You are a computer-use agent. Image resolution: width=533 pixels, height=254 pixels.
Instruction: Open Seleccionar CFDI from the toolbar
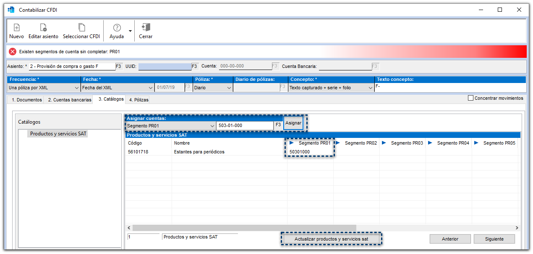(81, 28)
